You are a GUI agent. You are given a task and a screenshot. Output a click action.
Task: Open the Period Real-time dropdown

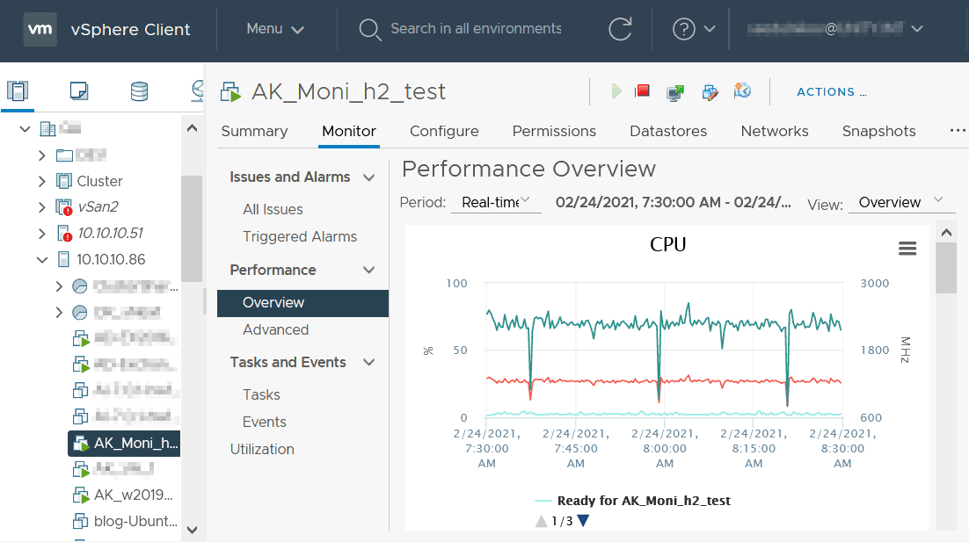(x=496, y=202)
